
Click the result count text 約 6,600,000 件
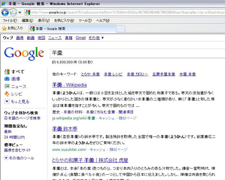tap(64, 62)
